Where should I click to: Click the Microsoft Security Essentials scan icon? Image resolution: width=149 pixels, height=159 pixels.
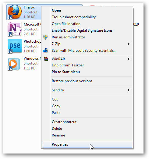45,50
